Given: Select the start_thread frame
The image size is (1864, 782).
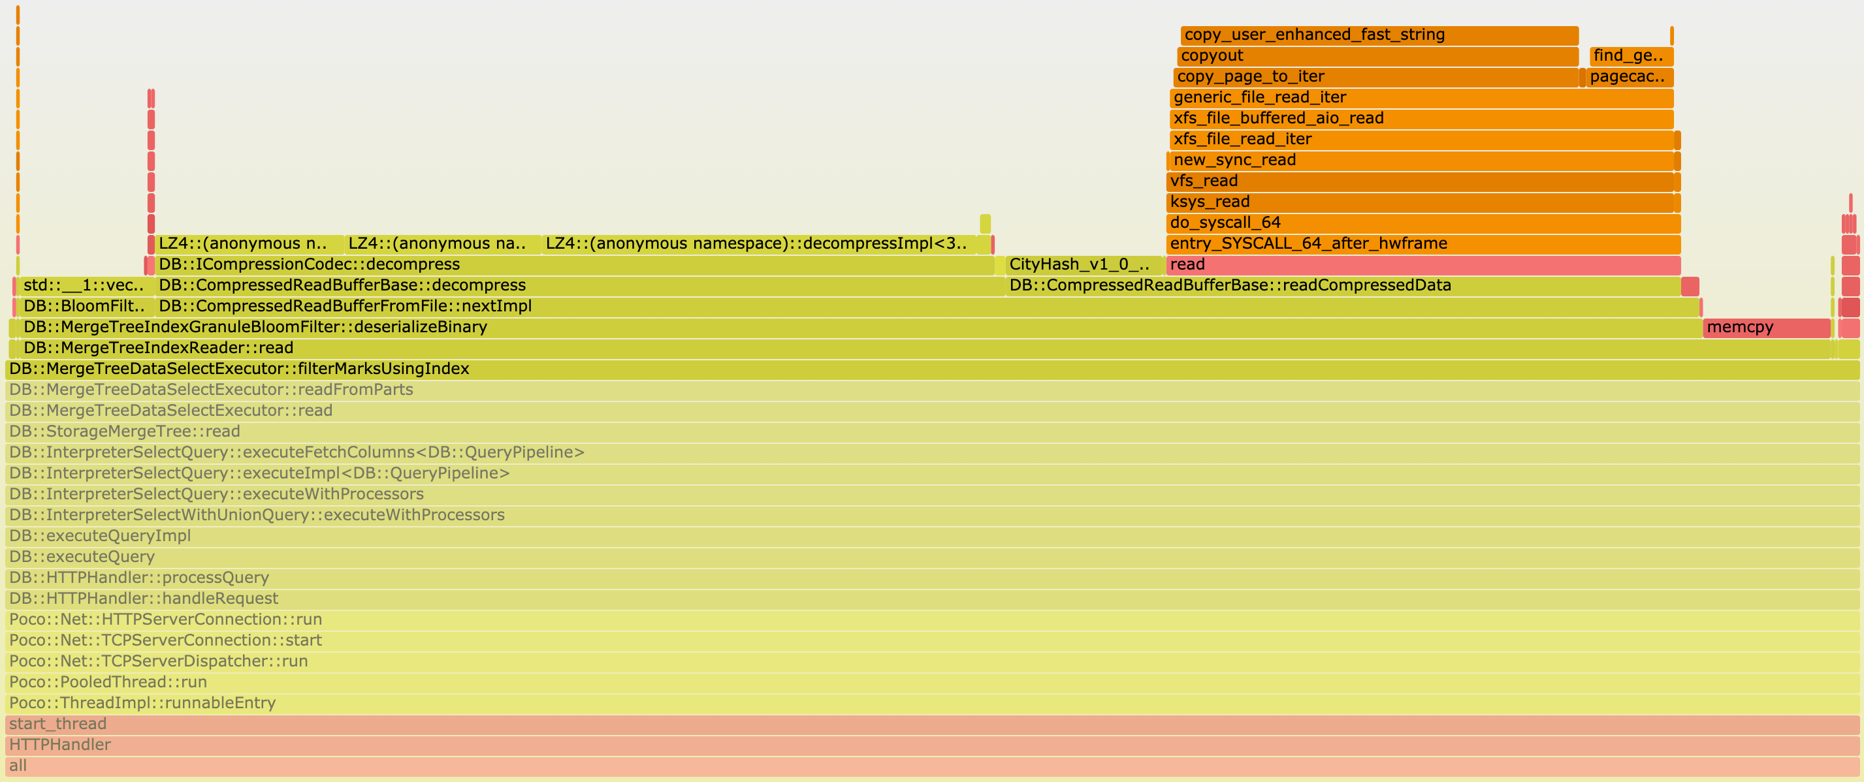Looking at the screenshot, I should (932, 726).
